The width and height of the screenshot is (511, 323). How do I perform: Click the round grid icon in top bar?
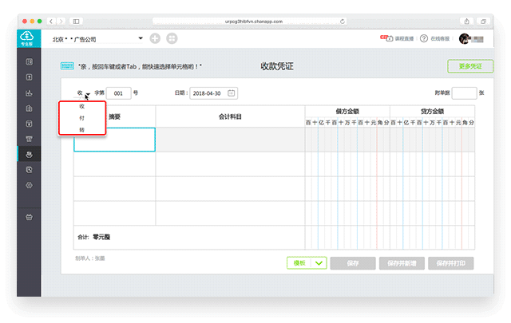click(172, 38)
